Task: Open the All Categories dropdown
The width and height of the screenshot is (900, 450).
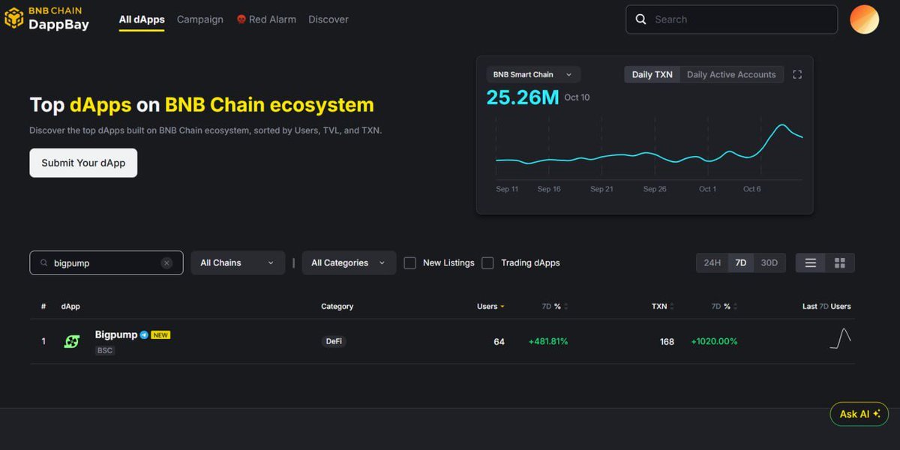Action: (349, 262)
